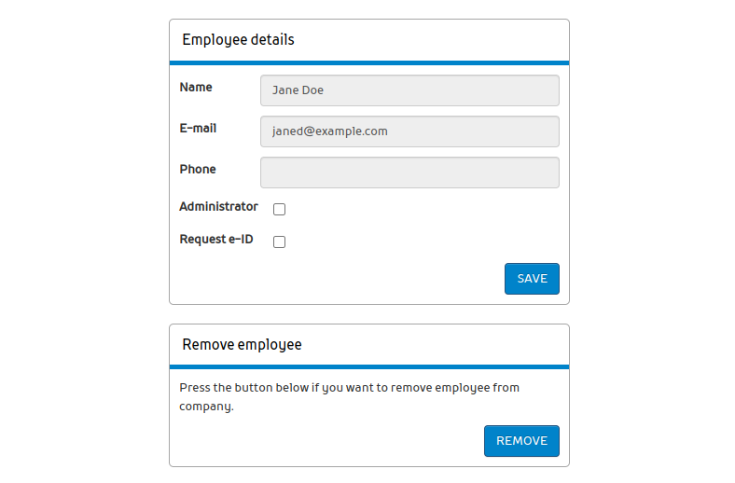Click the E-mail field label

[198, 129]
